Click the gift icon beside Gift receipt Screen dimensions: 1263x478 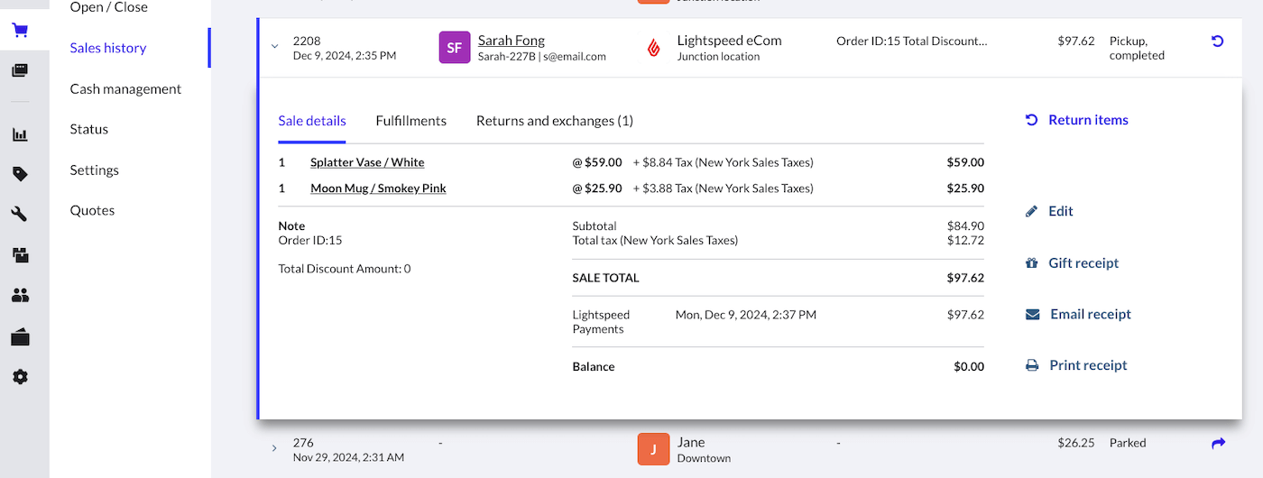[1032, 263]
